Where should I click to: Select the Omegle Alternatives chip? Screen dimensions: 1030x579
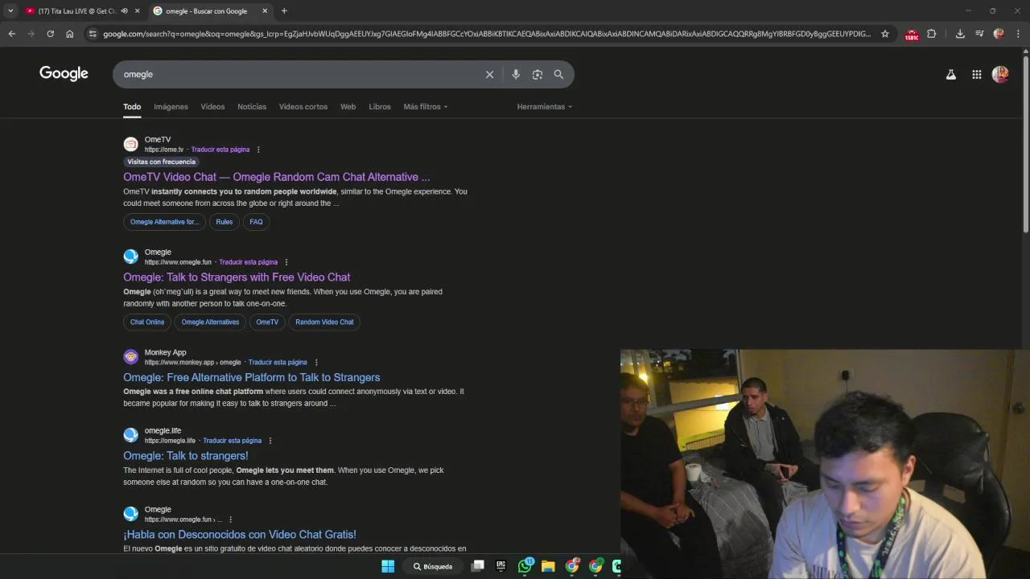[210, 322]
